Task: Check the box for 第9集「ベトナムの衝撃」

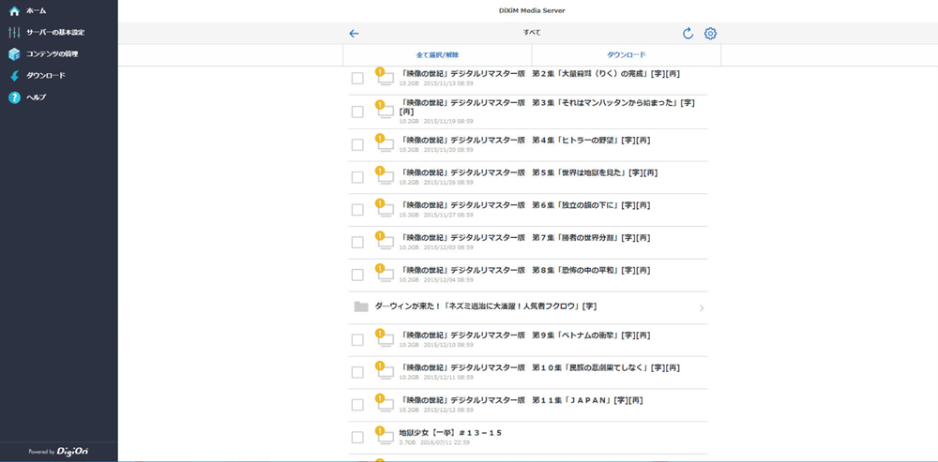Action: click(x=357, y=339)
